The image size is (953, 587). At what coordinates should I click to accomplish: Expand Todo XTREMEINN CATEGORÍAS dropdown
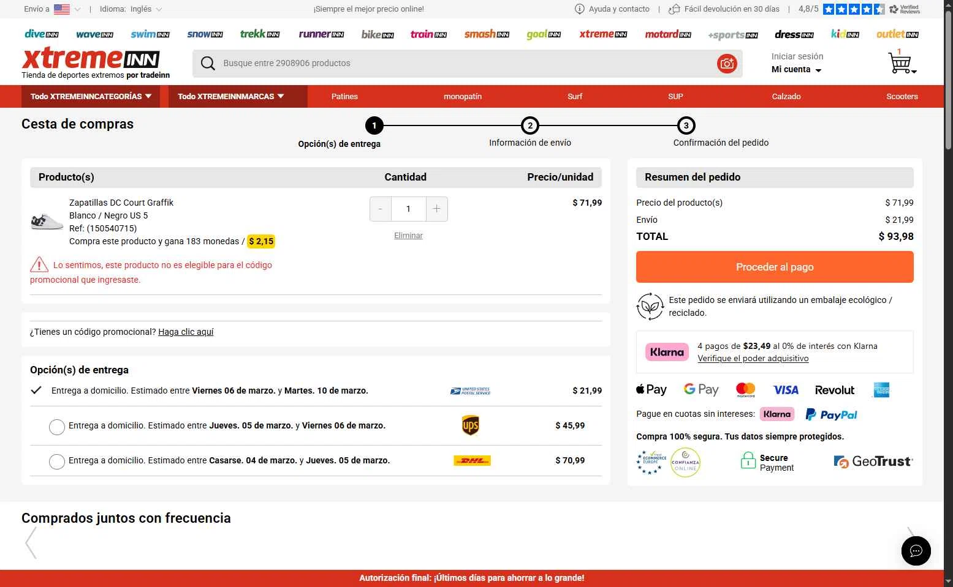point(91,97)
